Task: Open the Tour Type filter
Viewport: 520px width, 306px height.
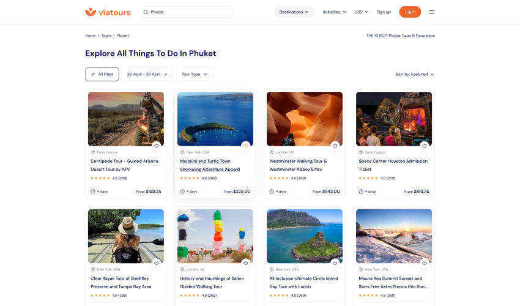Action: 195,74
